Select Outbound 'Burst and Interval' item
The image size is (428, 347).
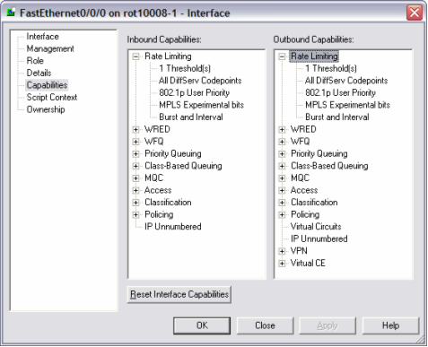[337, 117]
